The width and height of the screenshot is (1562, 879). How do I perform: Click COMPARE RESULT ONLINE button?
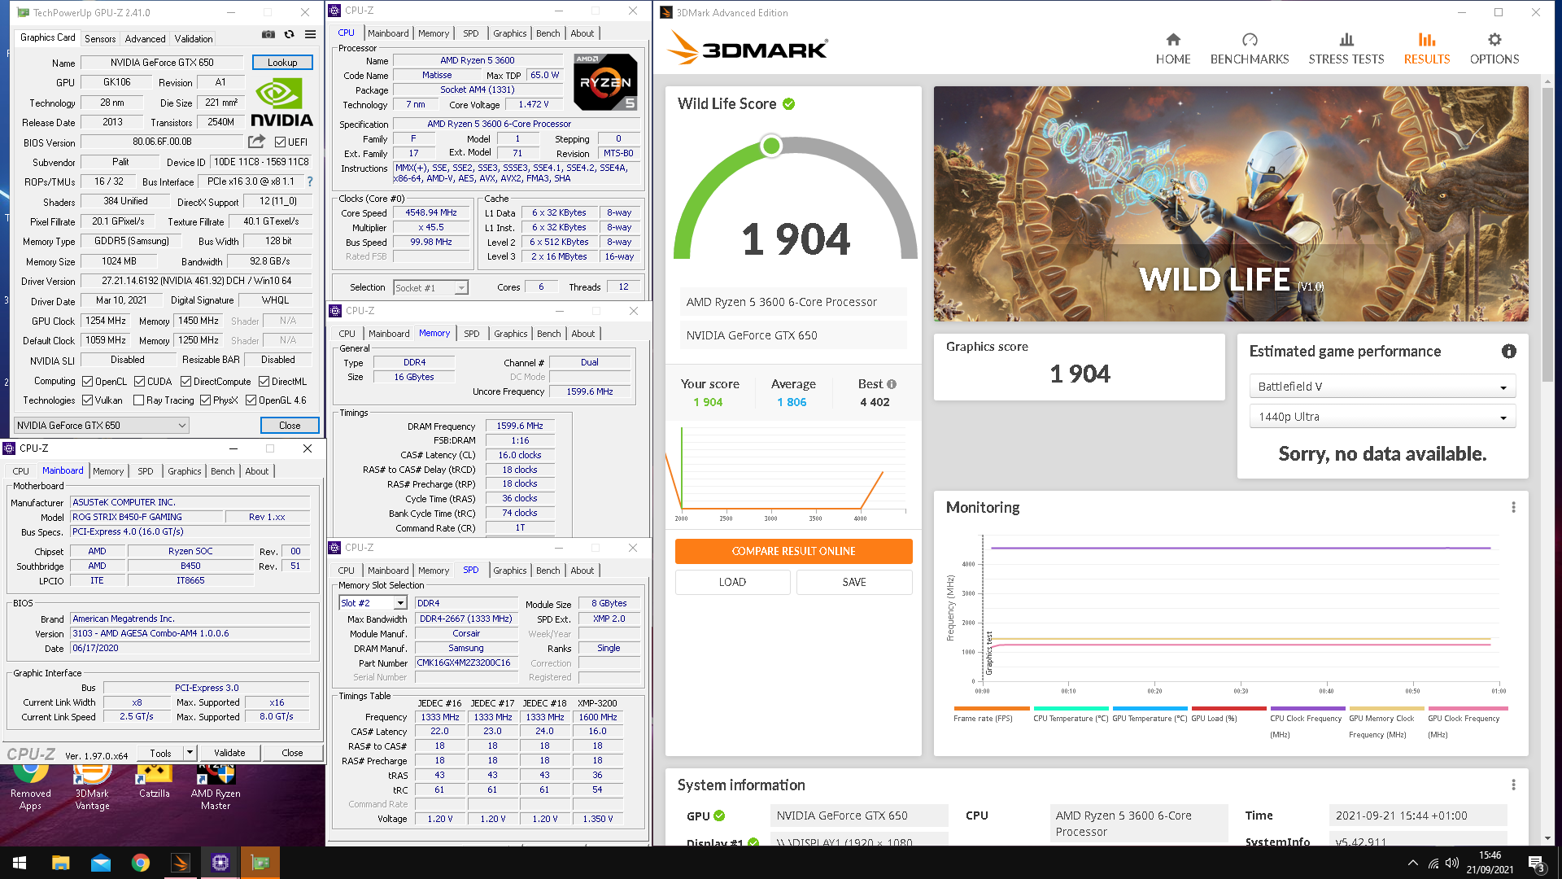pos(793,551)
